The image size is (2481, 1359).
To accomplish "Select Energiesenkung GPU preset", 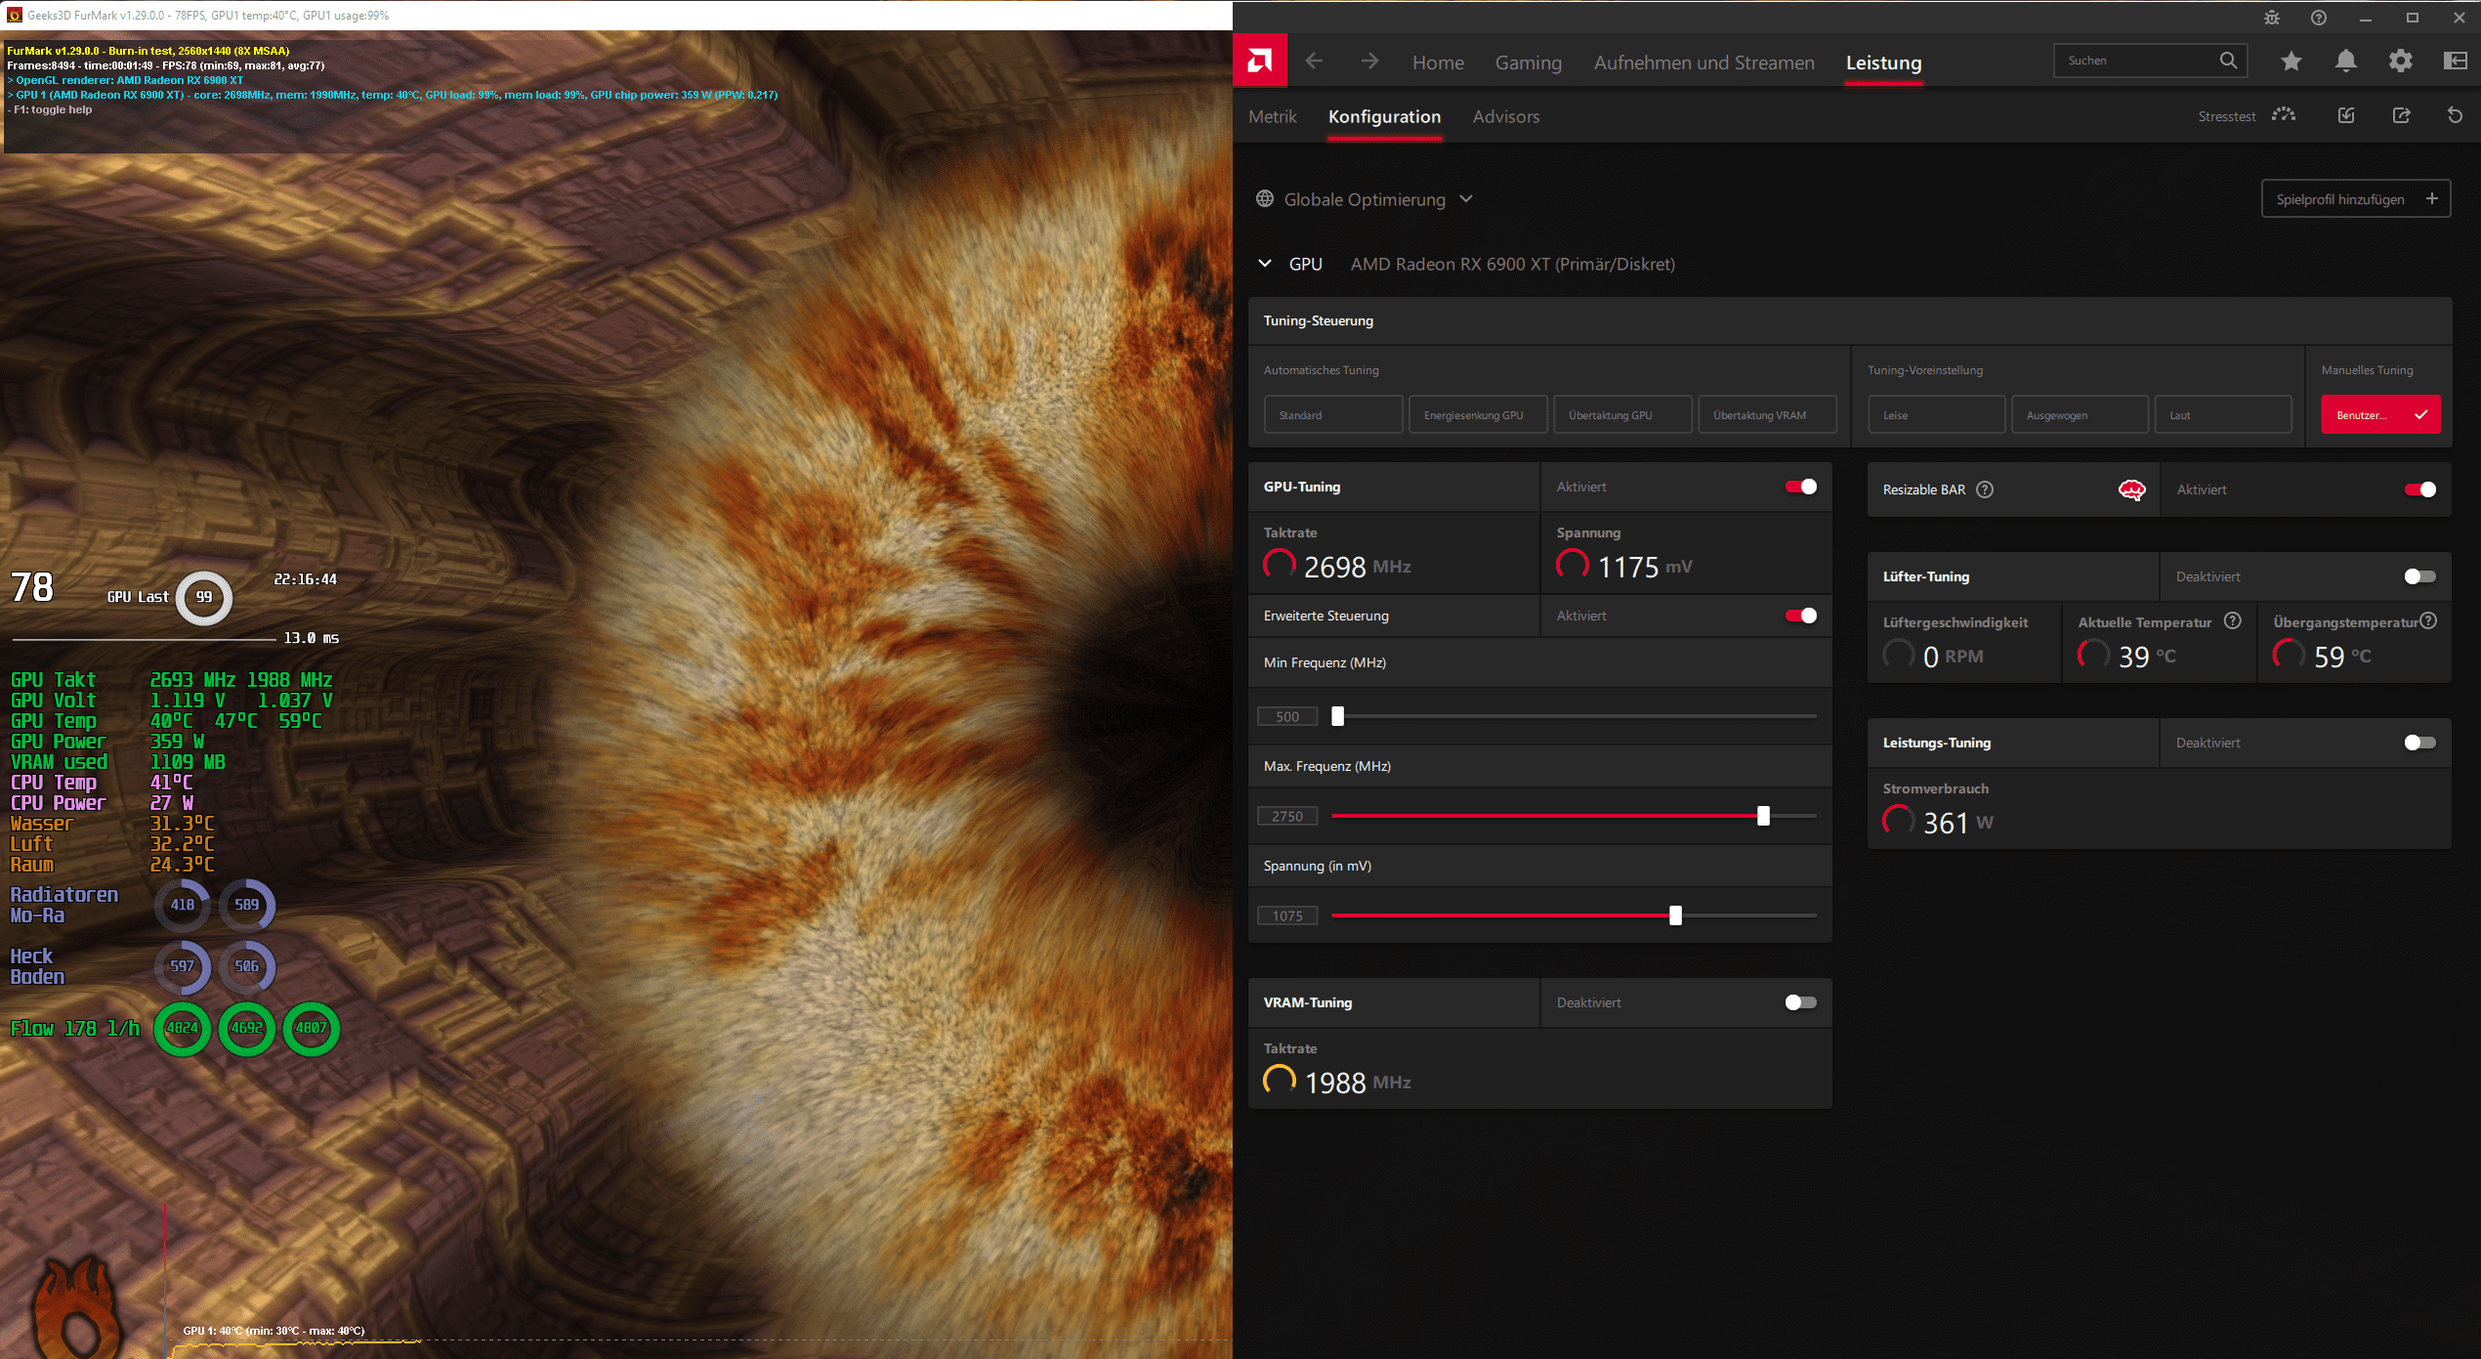I will [x=1478, y=414].
